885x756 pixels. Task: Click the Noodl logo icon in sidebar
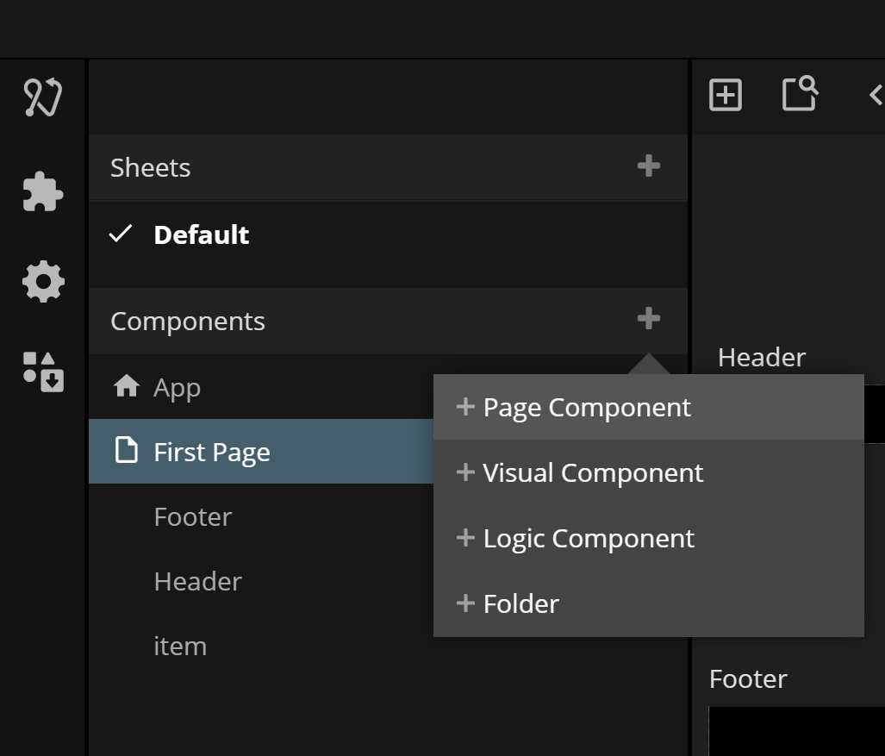pos(43,97)
